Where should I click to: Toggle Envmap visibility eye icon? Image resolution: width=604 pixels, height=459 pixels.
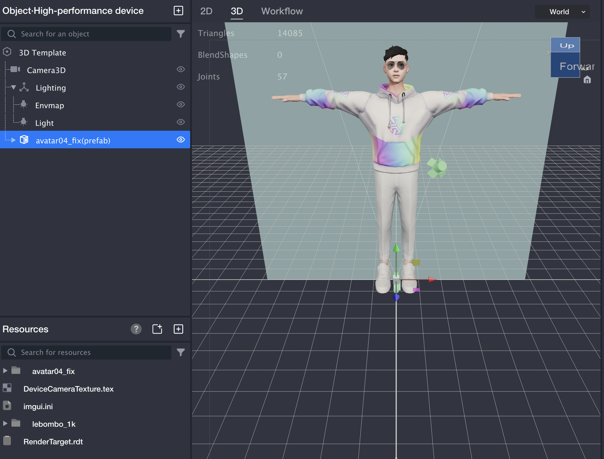click(181, 104)
